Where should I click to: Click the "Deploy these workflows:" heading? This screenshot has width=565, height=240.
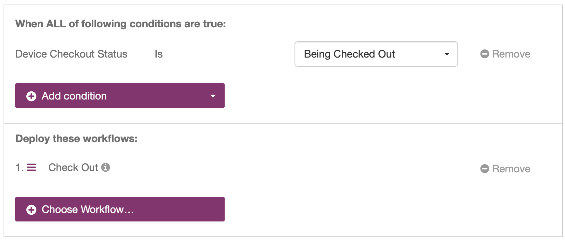[x=76, y=139]
